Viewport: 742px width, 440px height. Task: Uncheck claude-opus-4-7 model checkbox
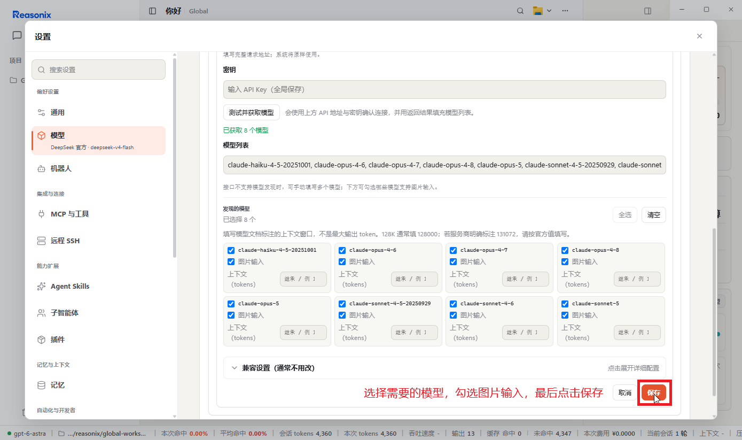[x=453, y=250]
